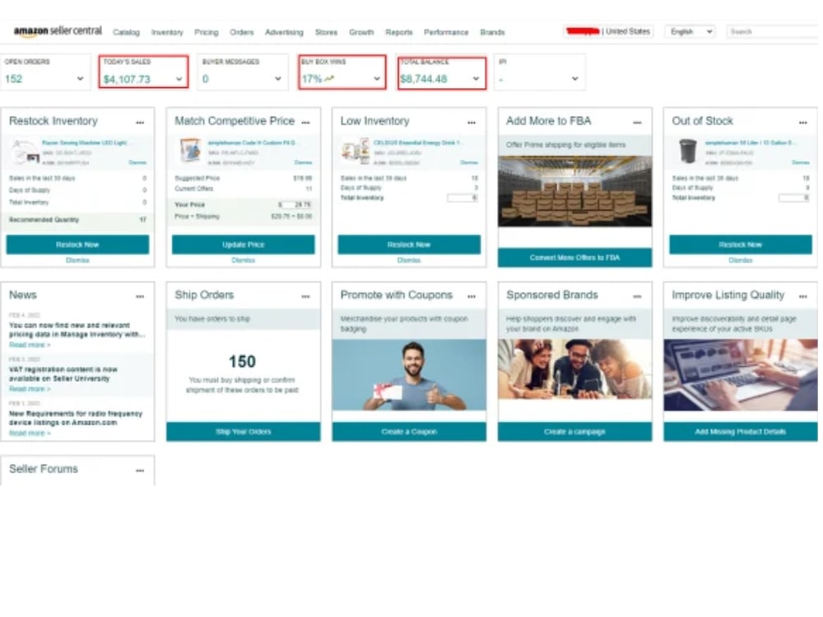Open the Orders menu

click(241, 32)
